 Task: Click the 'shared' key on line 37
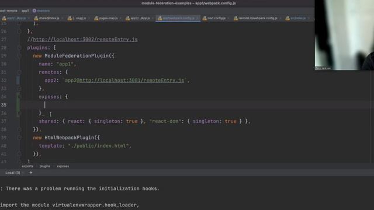47,121
